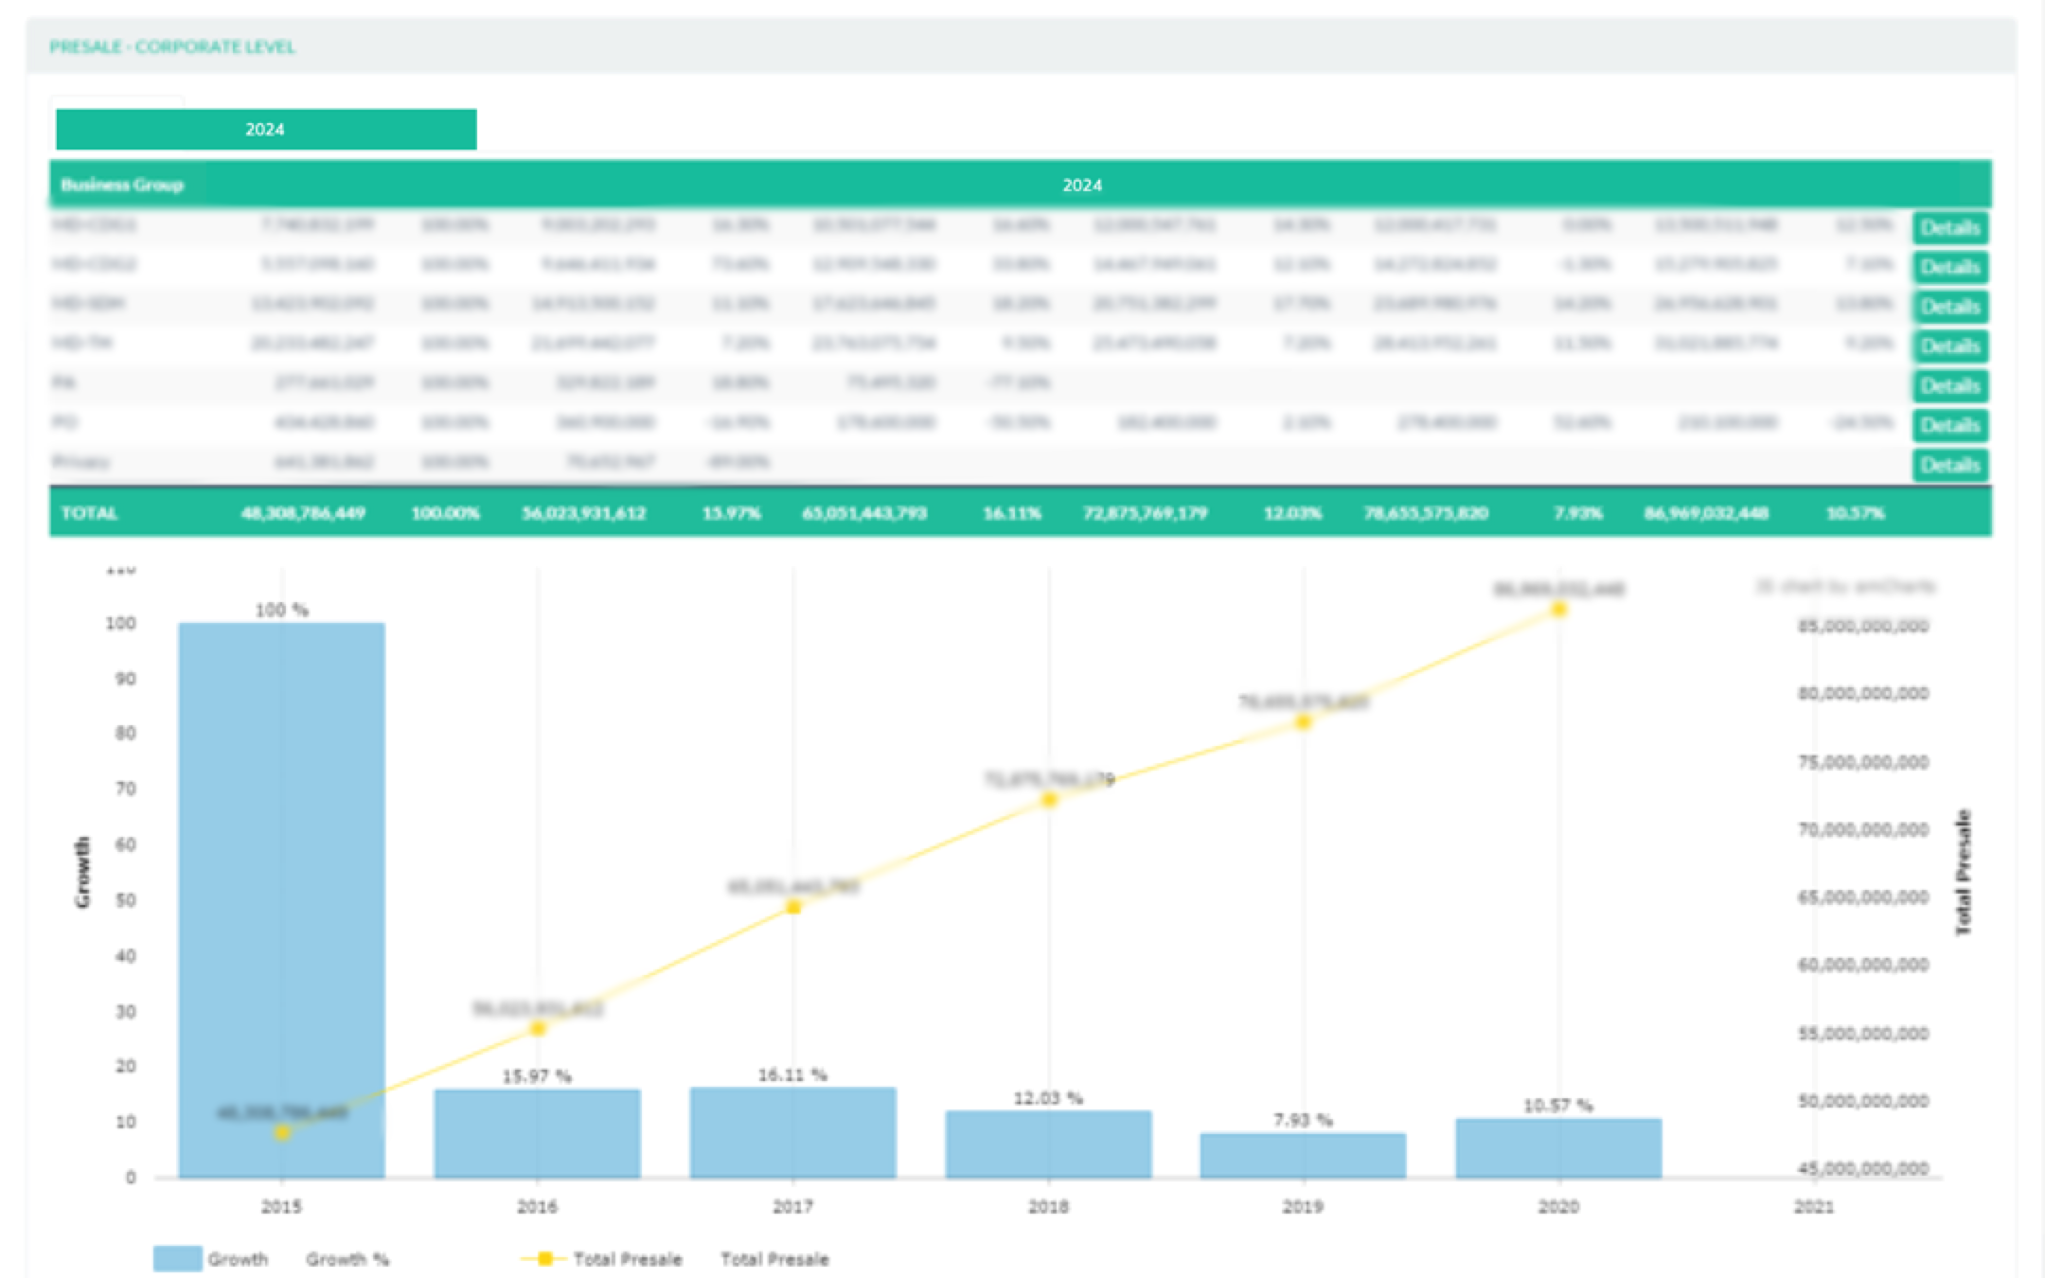
Task: Click the yellow data point on 2018 line
Action: point(1049,801)
